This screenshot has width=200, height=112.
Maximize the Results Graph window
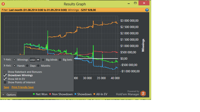coord(135,3)
